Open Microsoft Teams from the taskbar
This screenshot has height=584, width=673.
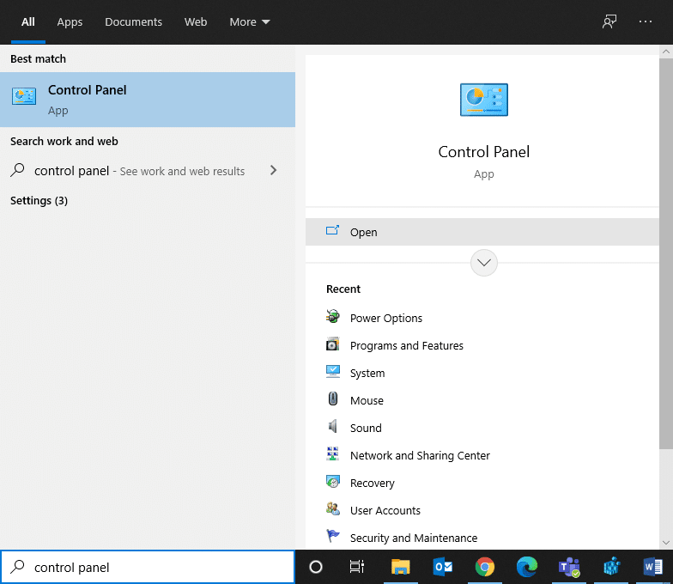tap(569, 567)
